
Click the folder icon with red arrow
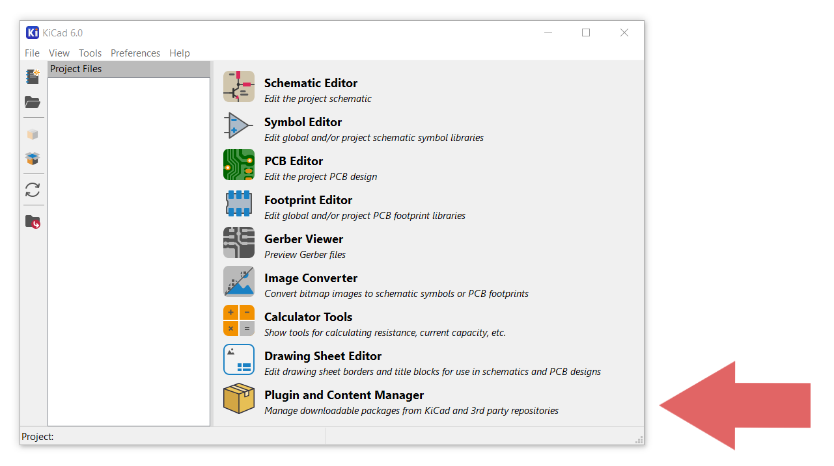pyautogui.click(x=33, y=222)
